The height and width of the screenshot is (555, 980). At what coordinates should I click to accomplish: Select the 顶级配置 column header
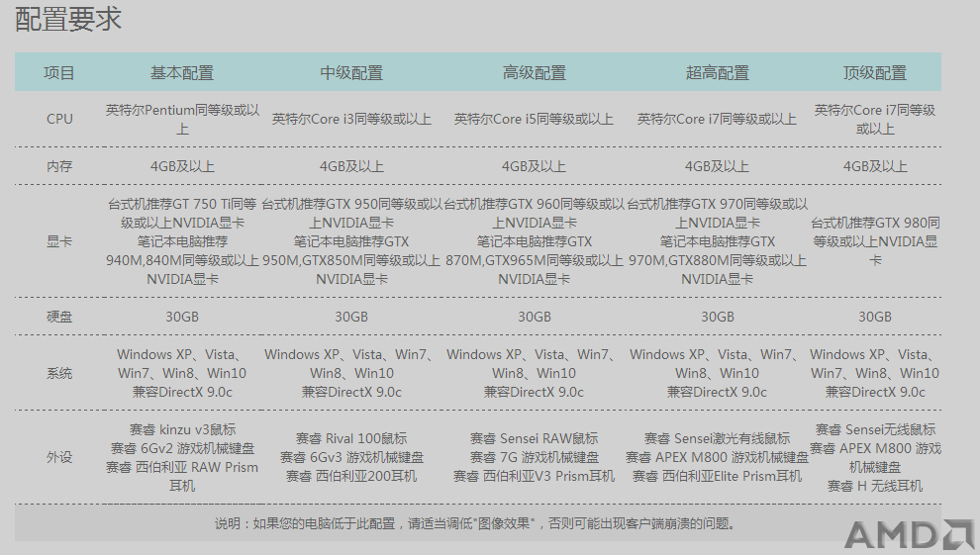click(x=874, y=73)
